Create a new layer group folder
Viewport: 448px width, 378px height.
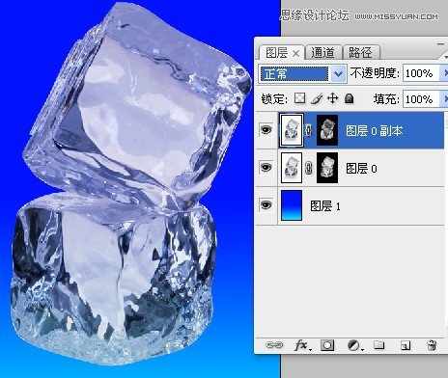point(378,345)
